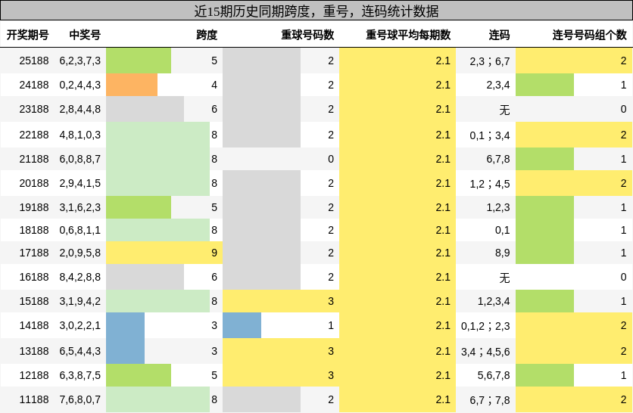This screenshot has width=633, height=413.
Task: Click issue number 14188
Action: pyautogui.click(x=34, y=325)
